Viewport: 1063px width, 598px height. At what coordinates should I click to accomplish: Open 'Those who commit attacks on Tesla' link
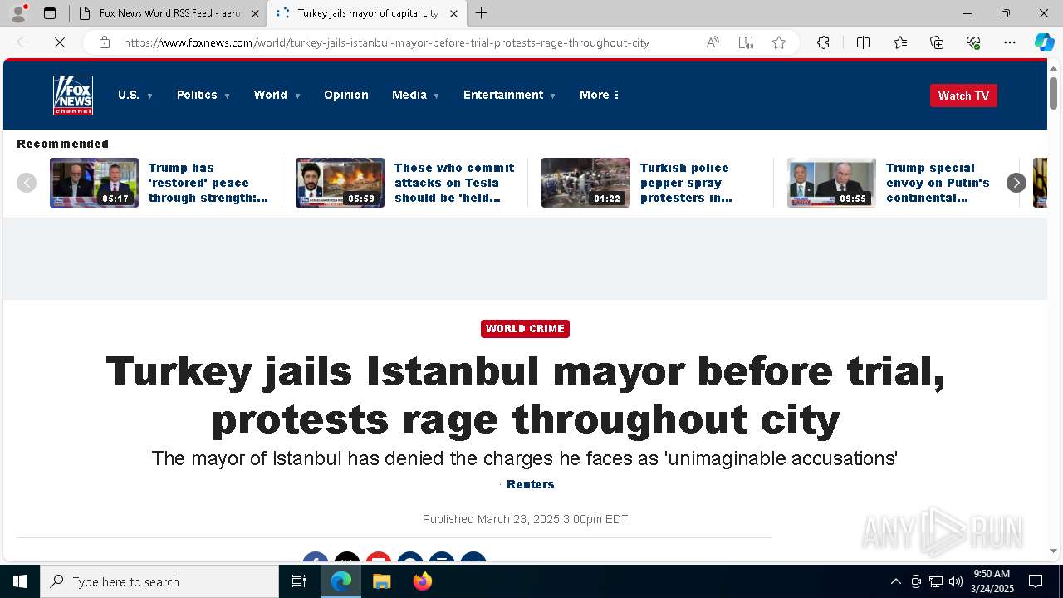(x=454, y=183)
